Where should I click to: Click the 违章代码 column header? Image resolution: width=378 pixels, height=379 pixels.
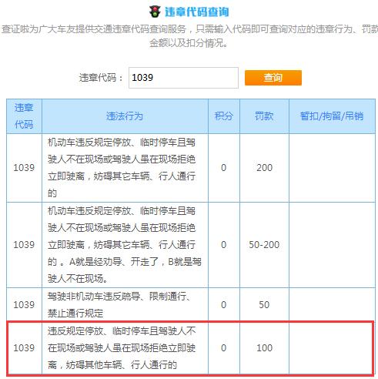[24, 116]
